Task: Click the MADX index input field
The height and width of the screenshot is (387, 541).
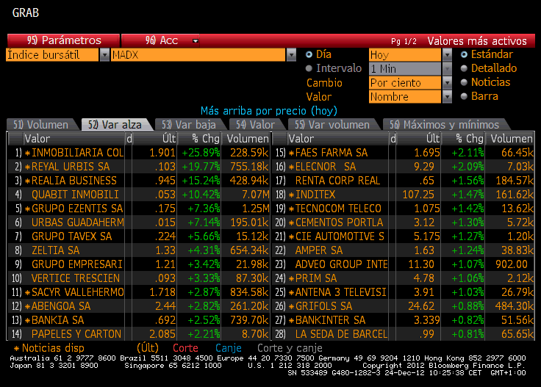Action: pyautogui.click(x=198, y=55)
